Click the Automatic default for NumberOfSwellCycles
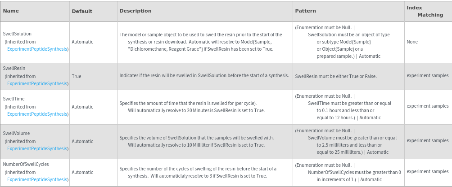The width and height of the screenshot is (452, 187). (82, 172)
